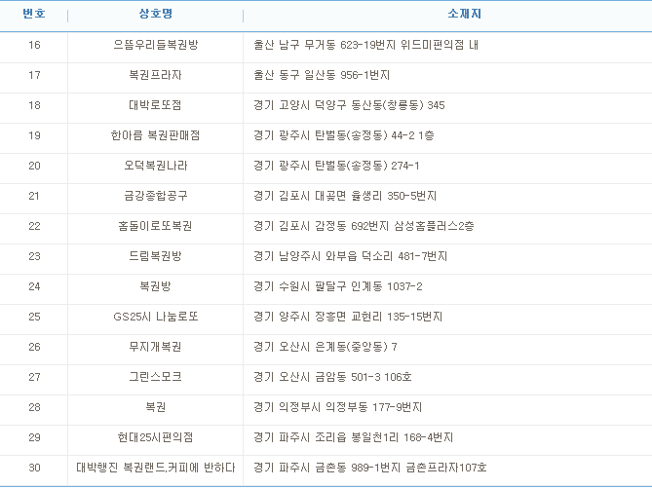Screen dimensions: 652x488
Task: Select the store name 복권 in row 28
Action: click(156, 407)
